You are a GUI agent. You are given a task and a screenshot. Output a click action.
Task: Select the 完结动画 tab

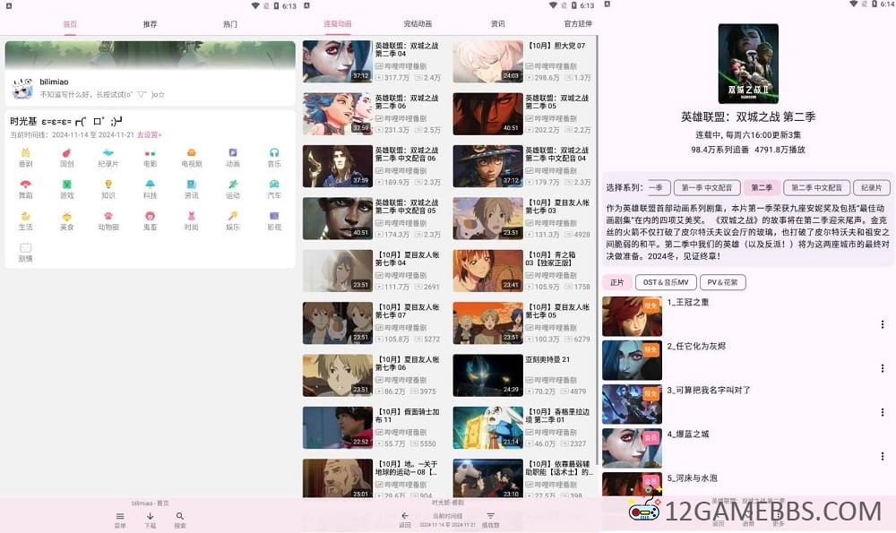418,24
